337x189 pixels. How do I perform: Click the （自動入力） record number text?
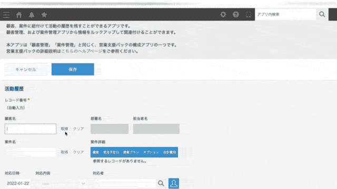tap(16, 108)
